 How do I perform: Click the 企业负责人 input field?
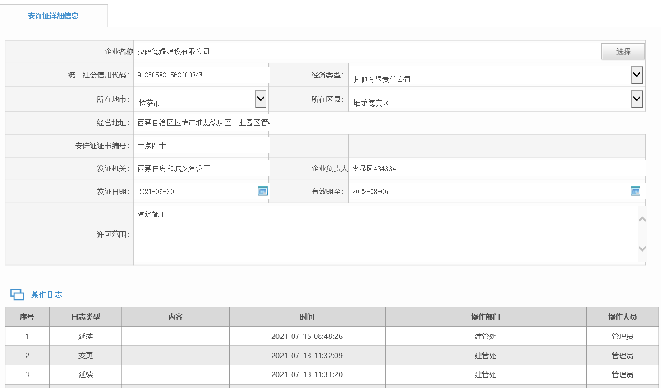tap(496, 168)
